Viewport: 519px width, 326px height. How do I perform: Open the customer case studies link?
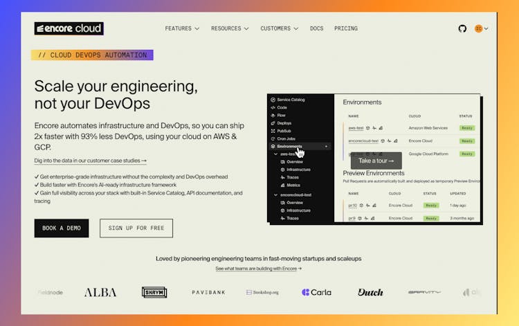click(91, 161)
